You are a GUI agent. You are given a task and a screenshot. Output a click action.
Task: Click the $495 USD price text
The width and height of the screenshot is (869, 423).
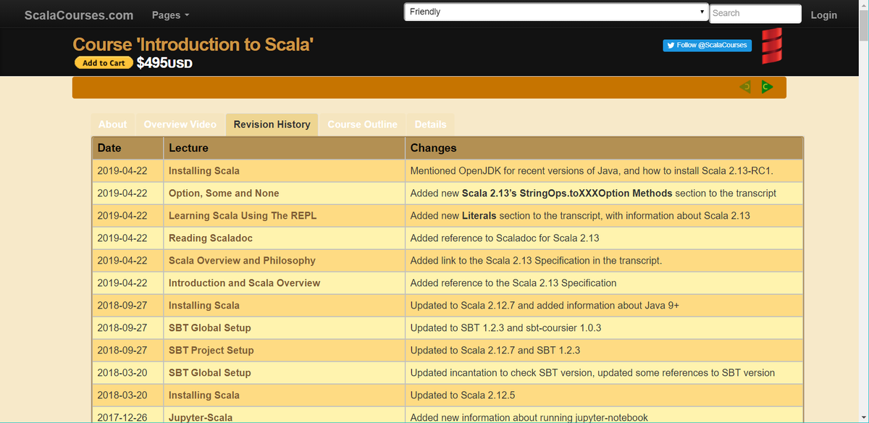click(x=164, y=63)
